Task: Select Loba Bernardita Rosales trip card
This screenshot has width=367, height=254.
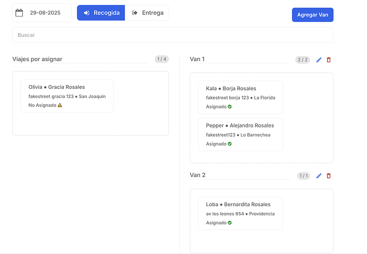Action: 240,213
